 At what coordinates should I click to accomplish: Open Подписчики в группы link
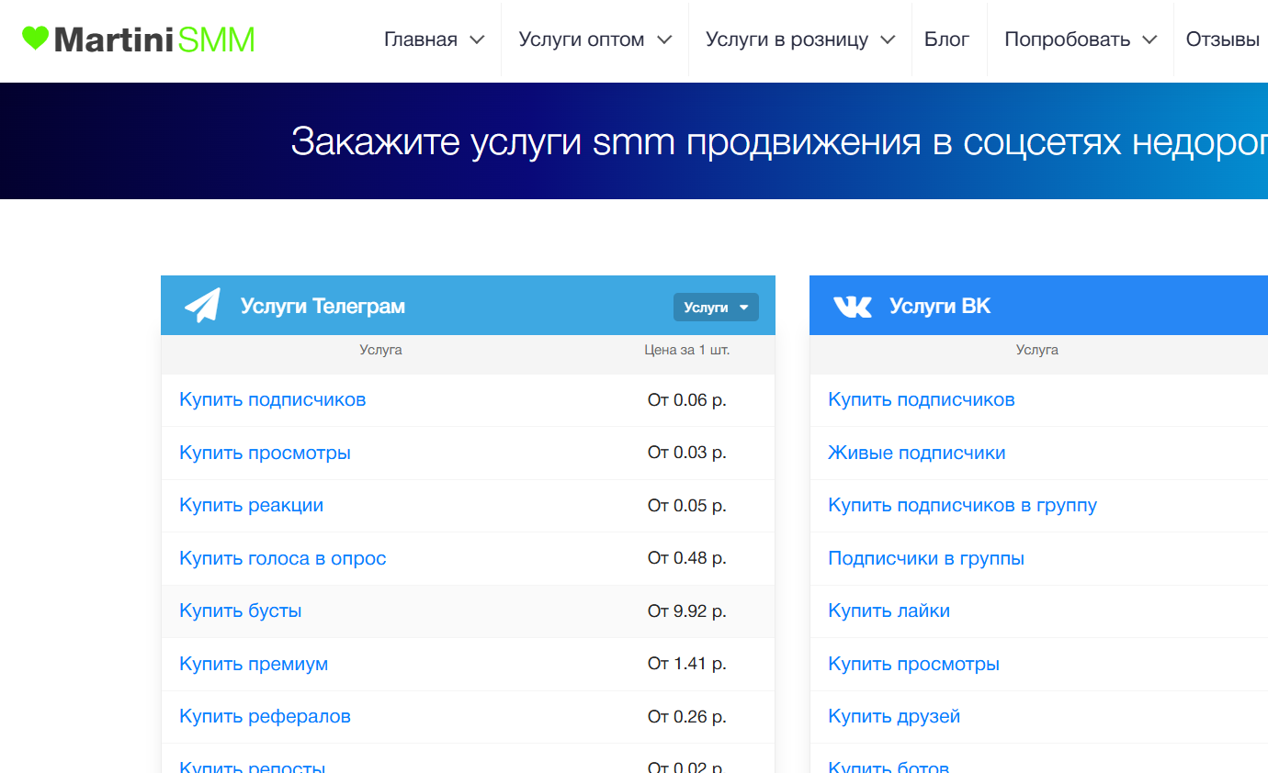coord(926,558)
